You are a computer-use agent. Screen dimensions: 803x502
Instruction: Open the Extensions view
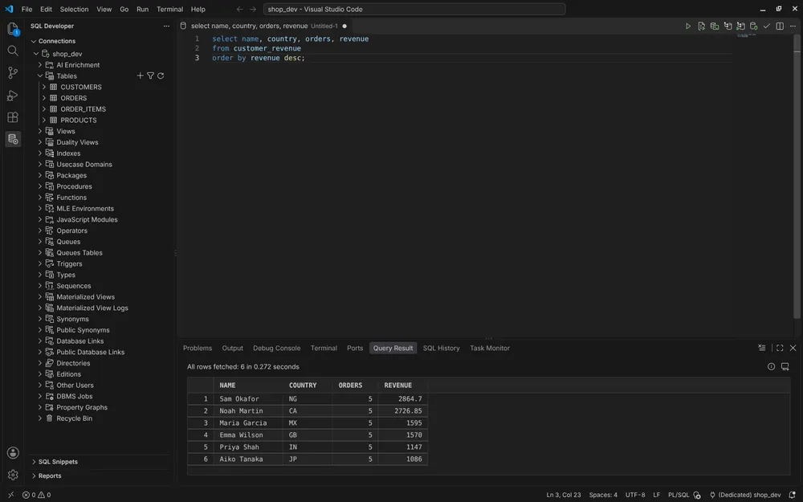(13, 116)
